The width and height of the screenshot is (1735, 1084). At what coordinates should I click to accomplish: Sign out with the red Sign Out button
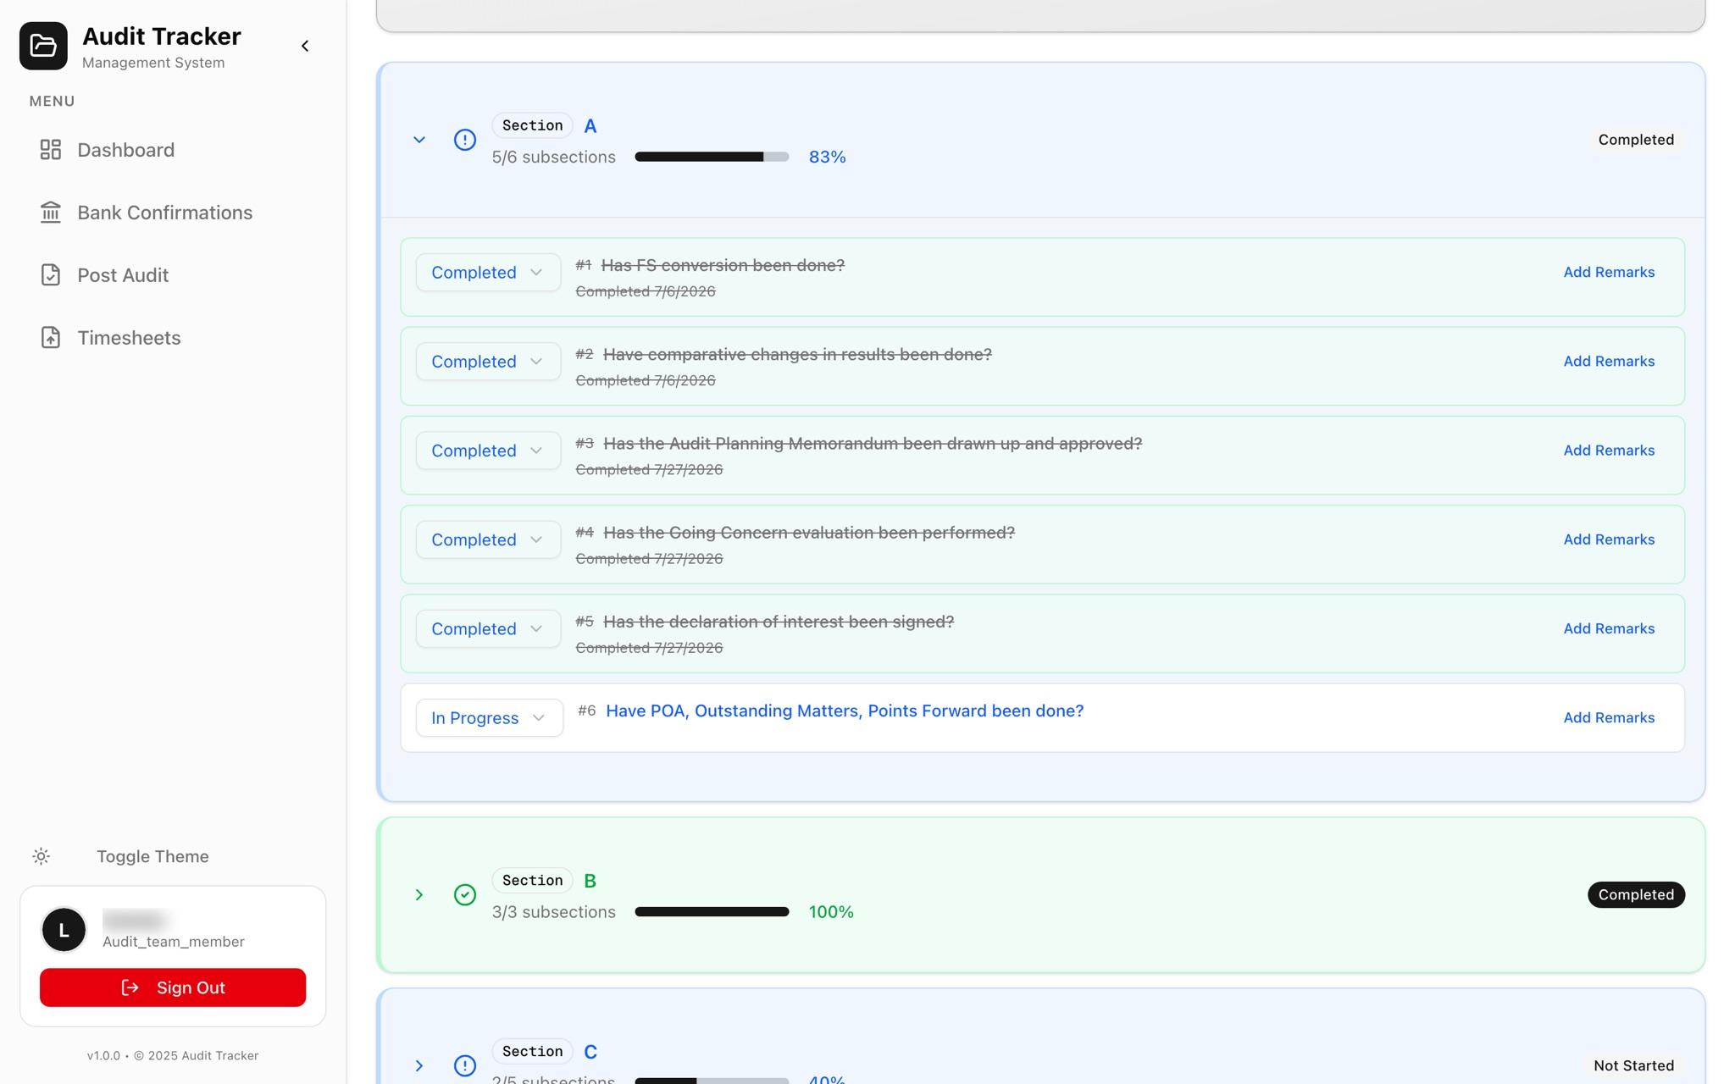pyautogui.click(x=173, y=987)
